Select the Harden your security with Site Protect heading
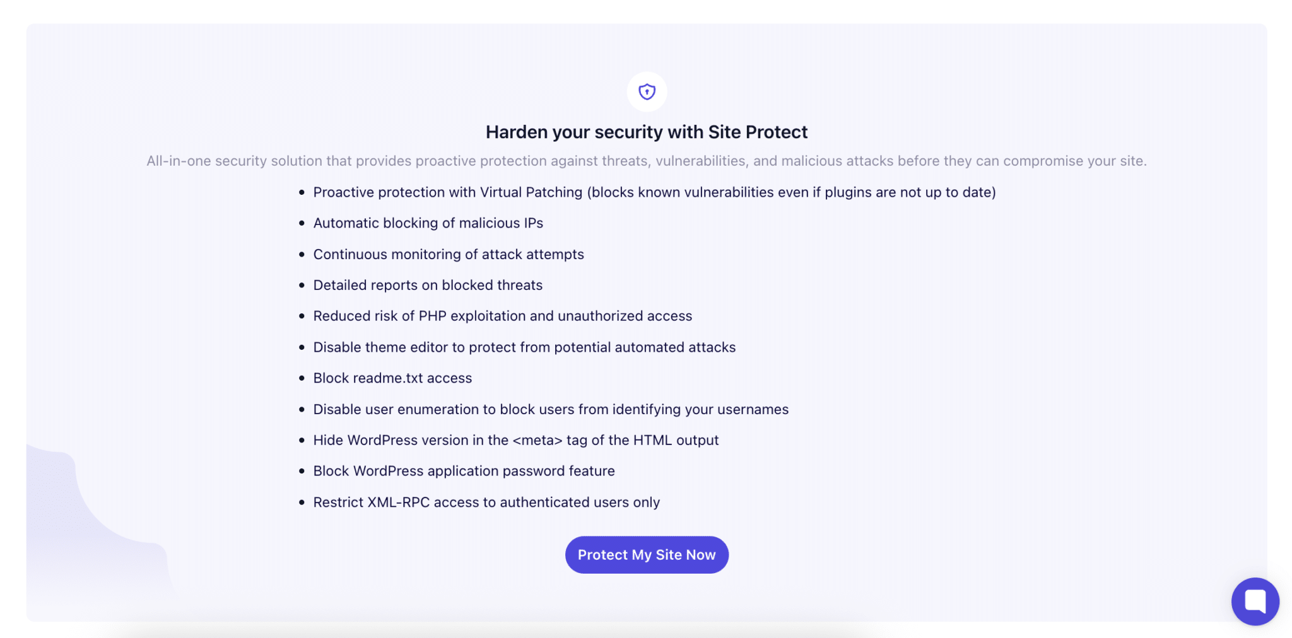Image resolution: width=1292 pixels, height=638 pixels. (x=646, y=132)
